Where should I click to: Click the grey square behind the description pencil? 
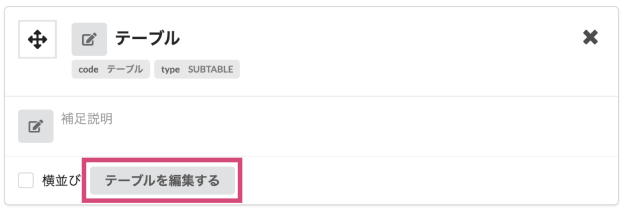tap(35, 126)
